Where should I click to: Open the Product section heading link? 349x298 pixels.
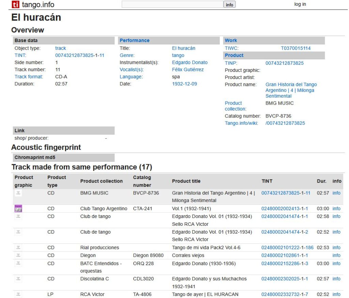[x=234, y=55]
